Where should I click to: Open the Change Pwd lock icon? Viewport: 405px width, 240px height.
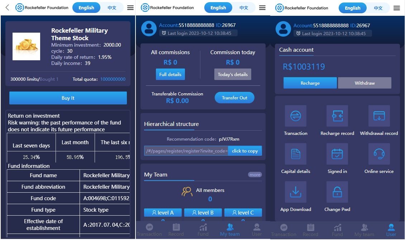click(337, 192)
